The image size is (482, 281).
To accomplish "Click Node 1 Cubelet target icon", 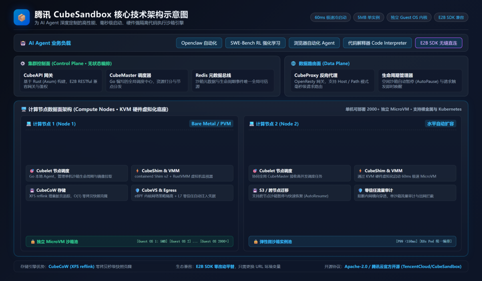I will click(x=32, y=171).
